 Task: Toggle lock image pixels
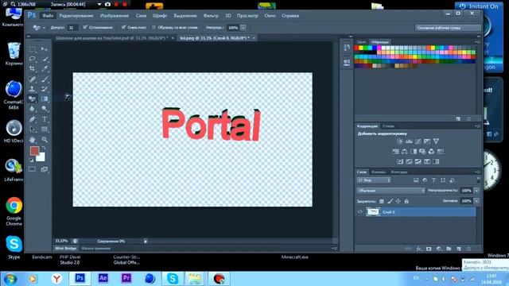point(390,201)
